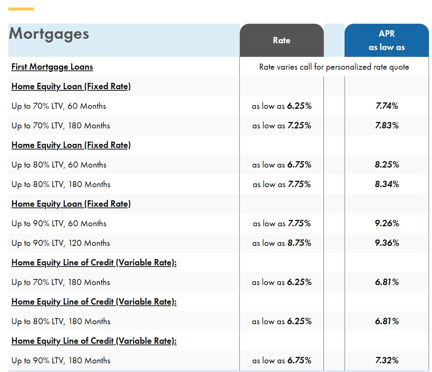Open the First Mortgage Loans link

click(52, 67)
